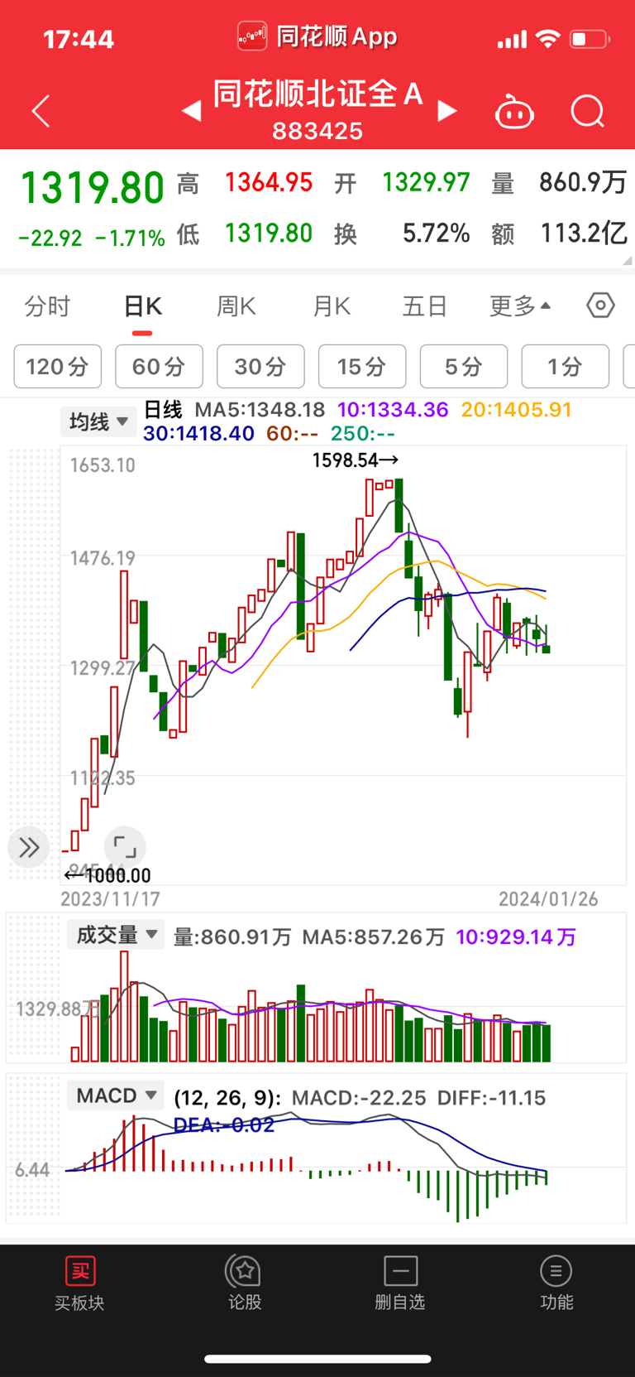Image resolution: width=635 pixels, height=1377 pixels.
Task: Tap open value 1329.97
Action: [426, 182]
